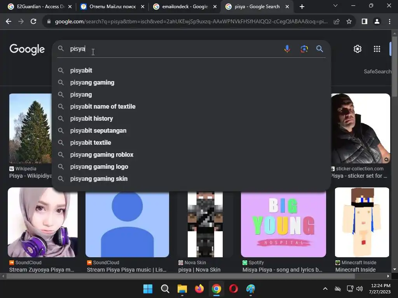Open Google apps grid

(377, 49)
